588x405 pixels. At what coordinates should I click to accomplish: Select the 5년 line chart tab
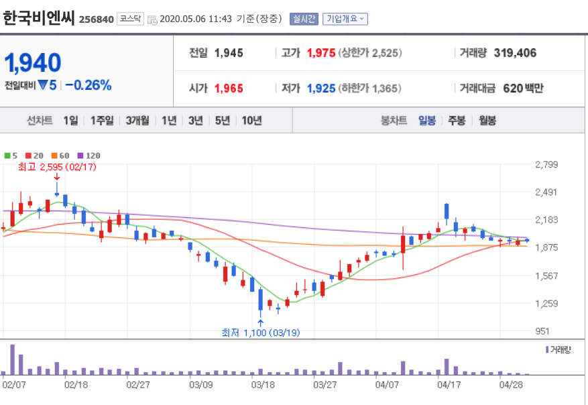(x=223, y=121)
